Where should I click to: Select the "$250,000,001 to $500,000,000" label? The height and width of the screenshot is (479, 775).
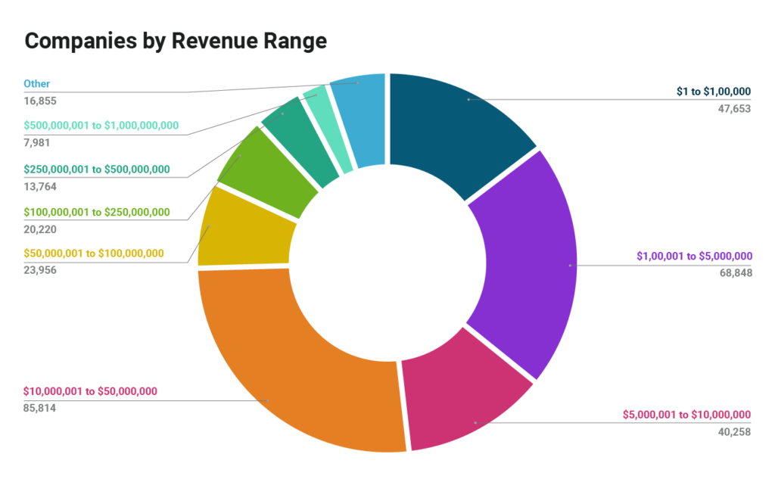97,169
